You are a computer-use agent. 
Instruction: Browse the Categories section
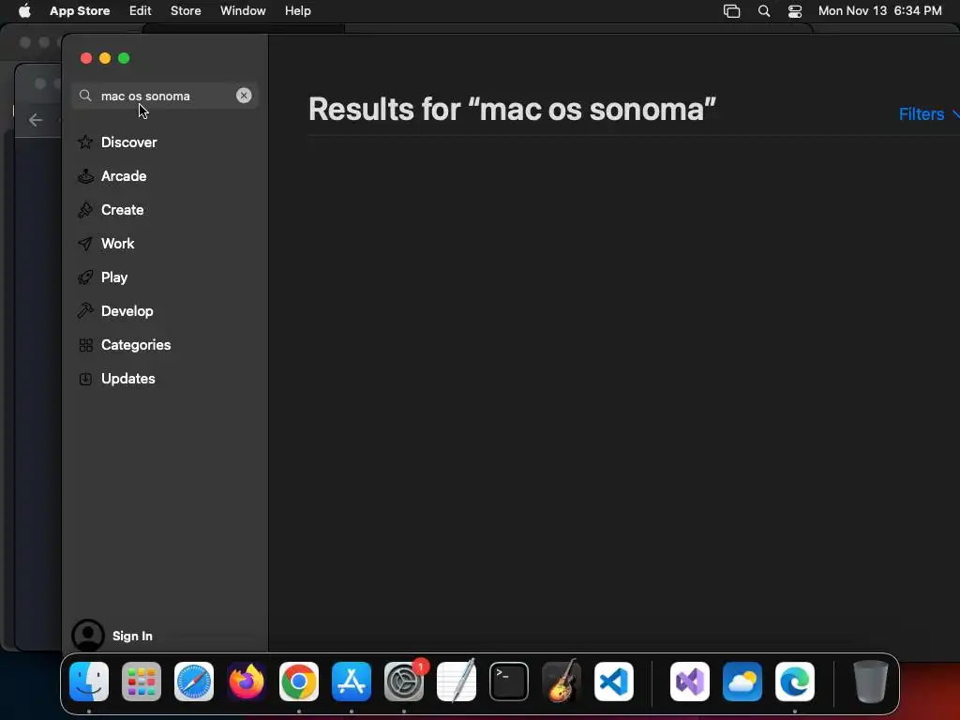point(136,345)
